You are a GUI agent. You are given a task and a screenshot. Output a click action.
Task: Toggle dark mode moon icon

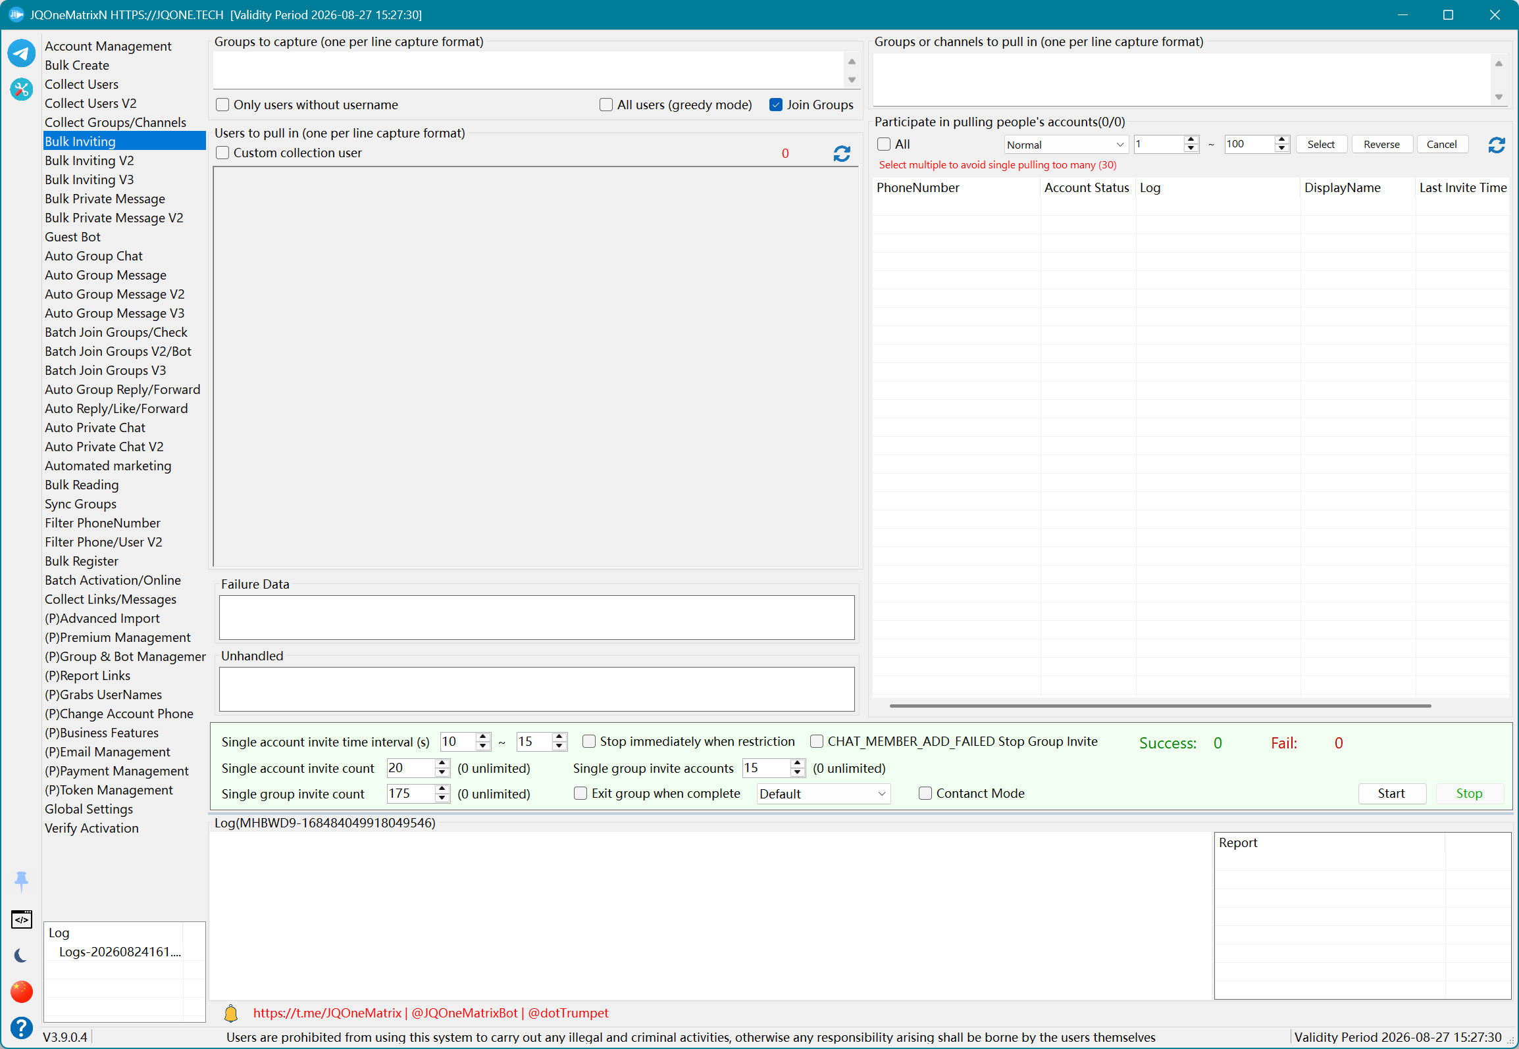[21, 955]
